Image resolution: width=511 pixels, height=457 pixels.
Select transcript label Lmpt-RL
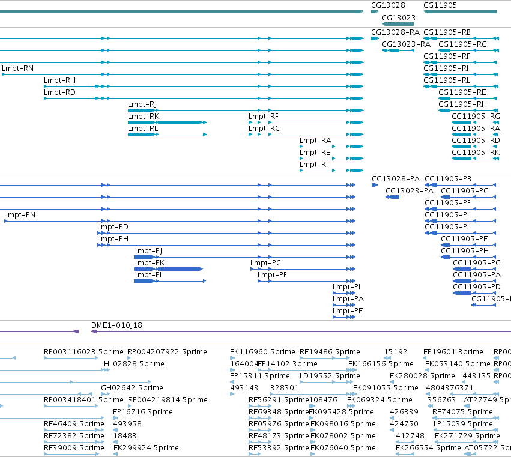tap(143, 129)
